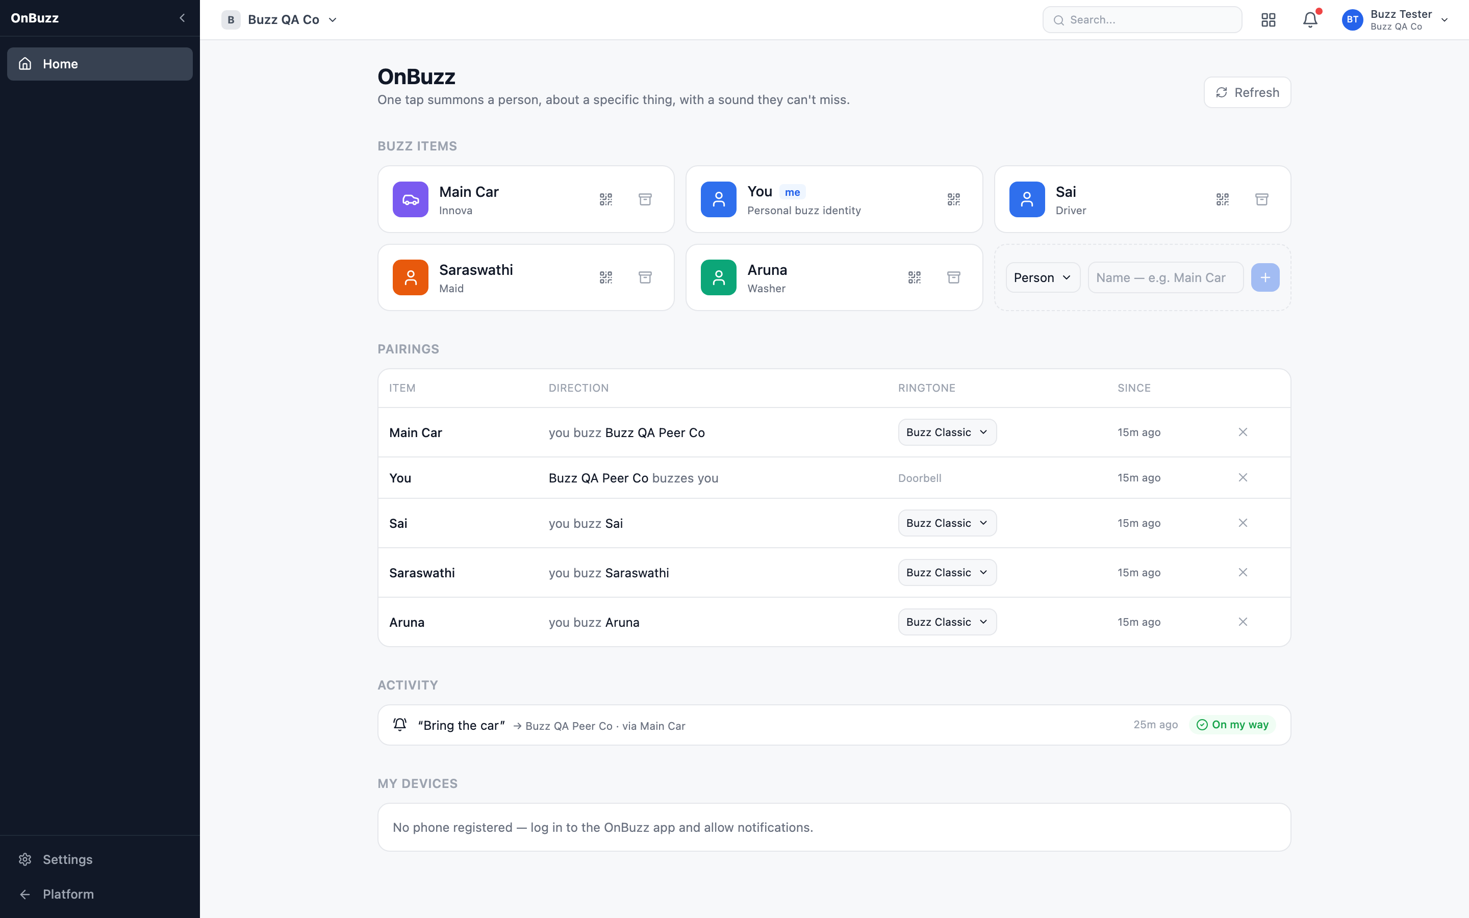The height and width of the screenshot is (918, 1469).
Task: Remove the Aruna pairing
Action: click(x=1243, y=622)
